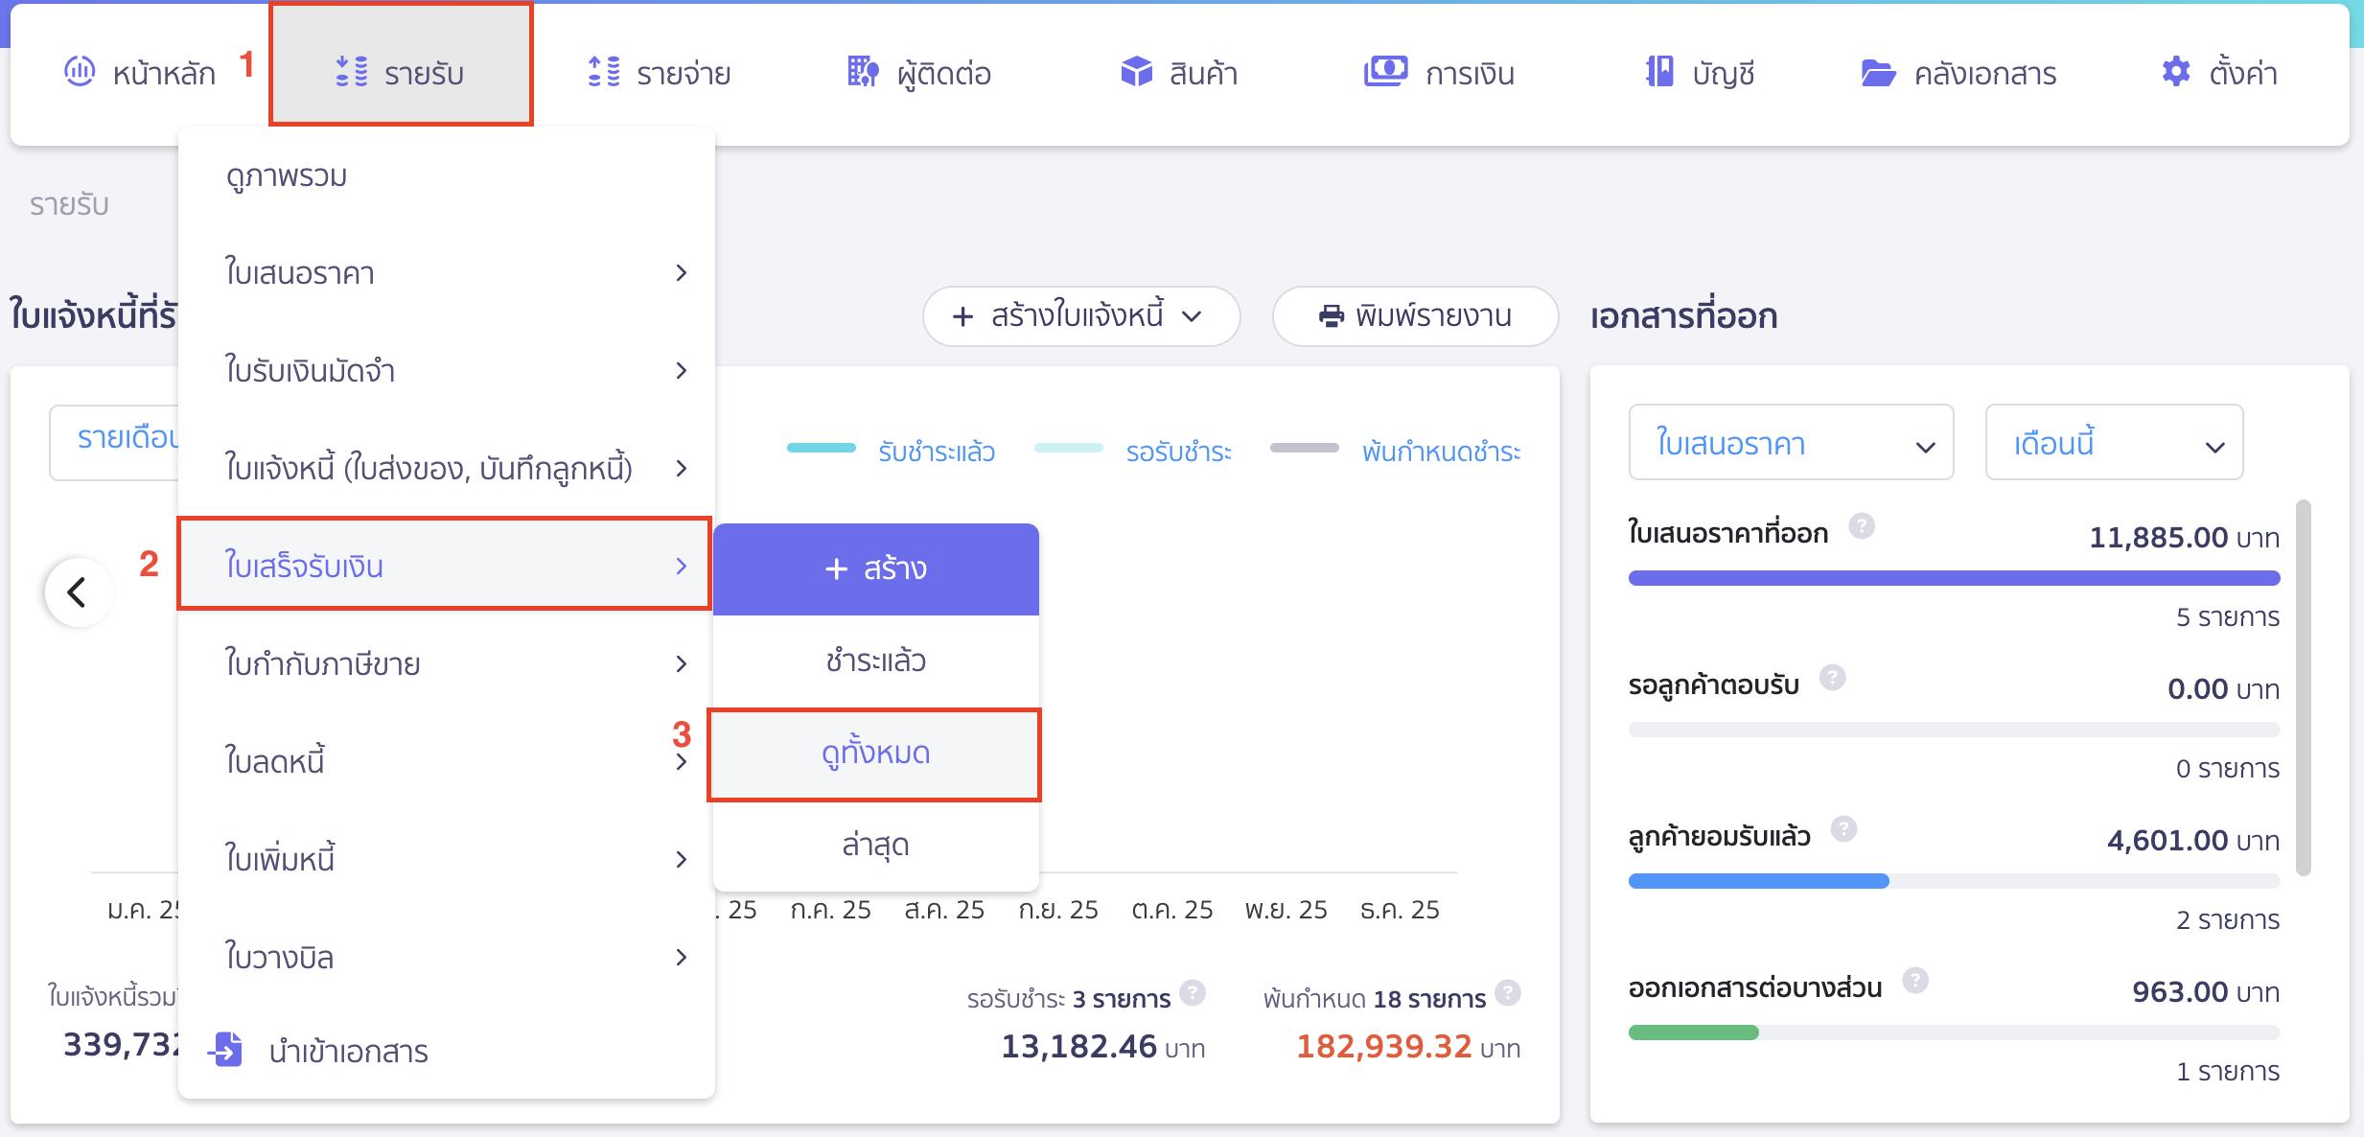
Task: Click the contacts building icon beside ผู้ติดต่อ
Action: [863, 71]
